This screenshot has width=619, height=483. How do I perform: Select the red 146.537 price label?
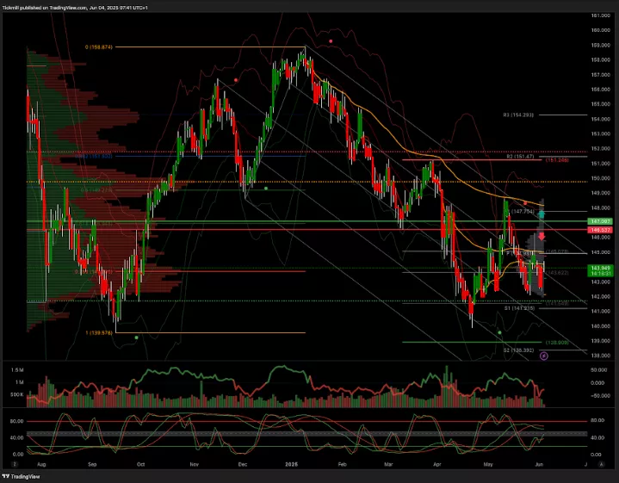pos(599,230)
